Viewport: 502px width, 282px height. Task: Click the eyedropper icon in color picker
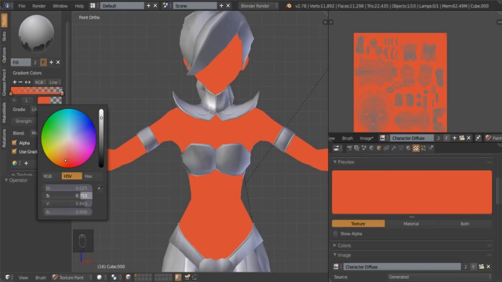pyautogui.click(x=100, y=188)
